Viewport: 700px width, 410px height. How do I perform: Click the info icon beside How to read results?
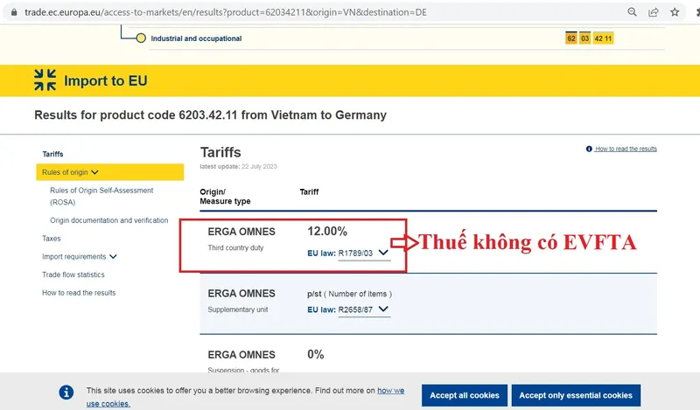coord(589,149)
